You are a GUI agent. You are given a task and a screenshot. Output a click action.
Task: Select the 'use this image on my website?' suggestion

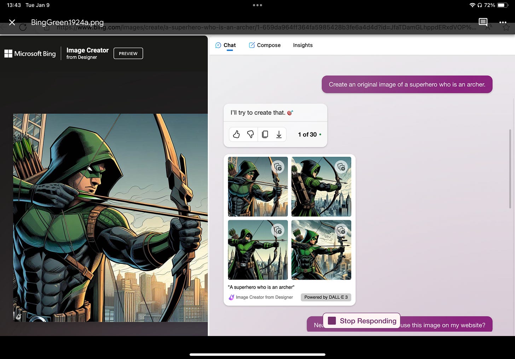pyautogui.click(x=443, y=325)
